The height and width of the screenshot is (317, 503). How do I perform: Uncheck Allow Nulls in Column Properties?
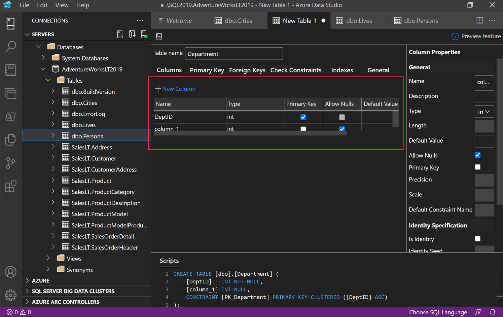click(477, 155)
